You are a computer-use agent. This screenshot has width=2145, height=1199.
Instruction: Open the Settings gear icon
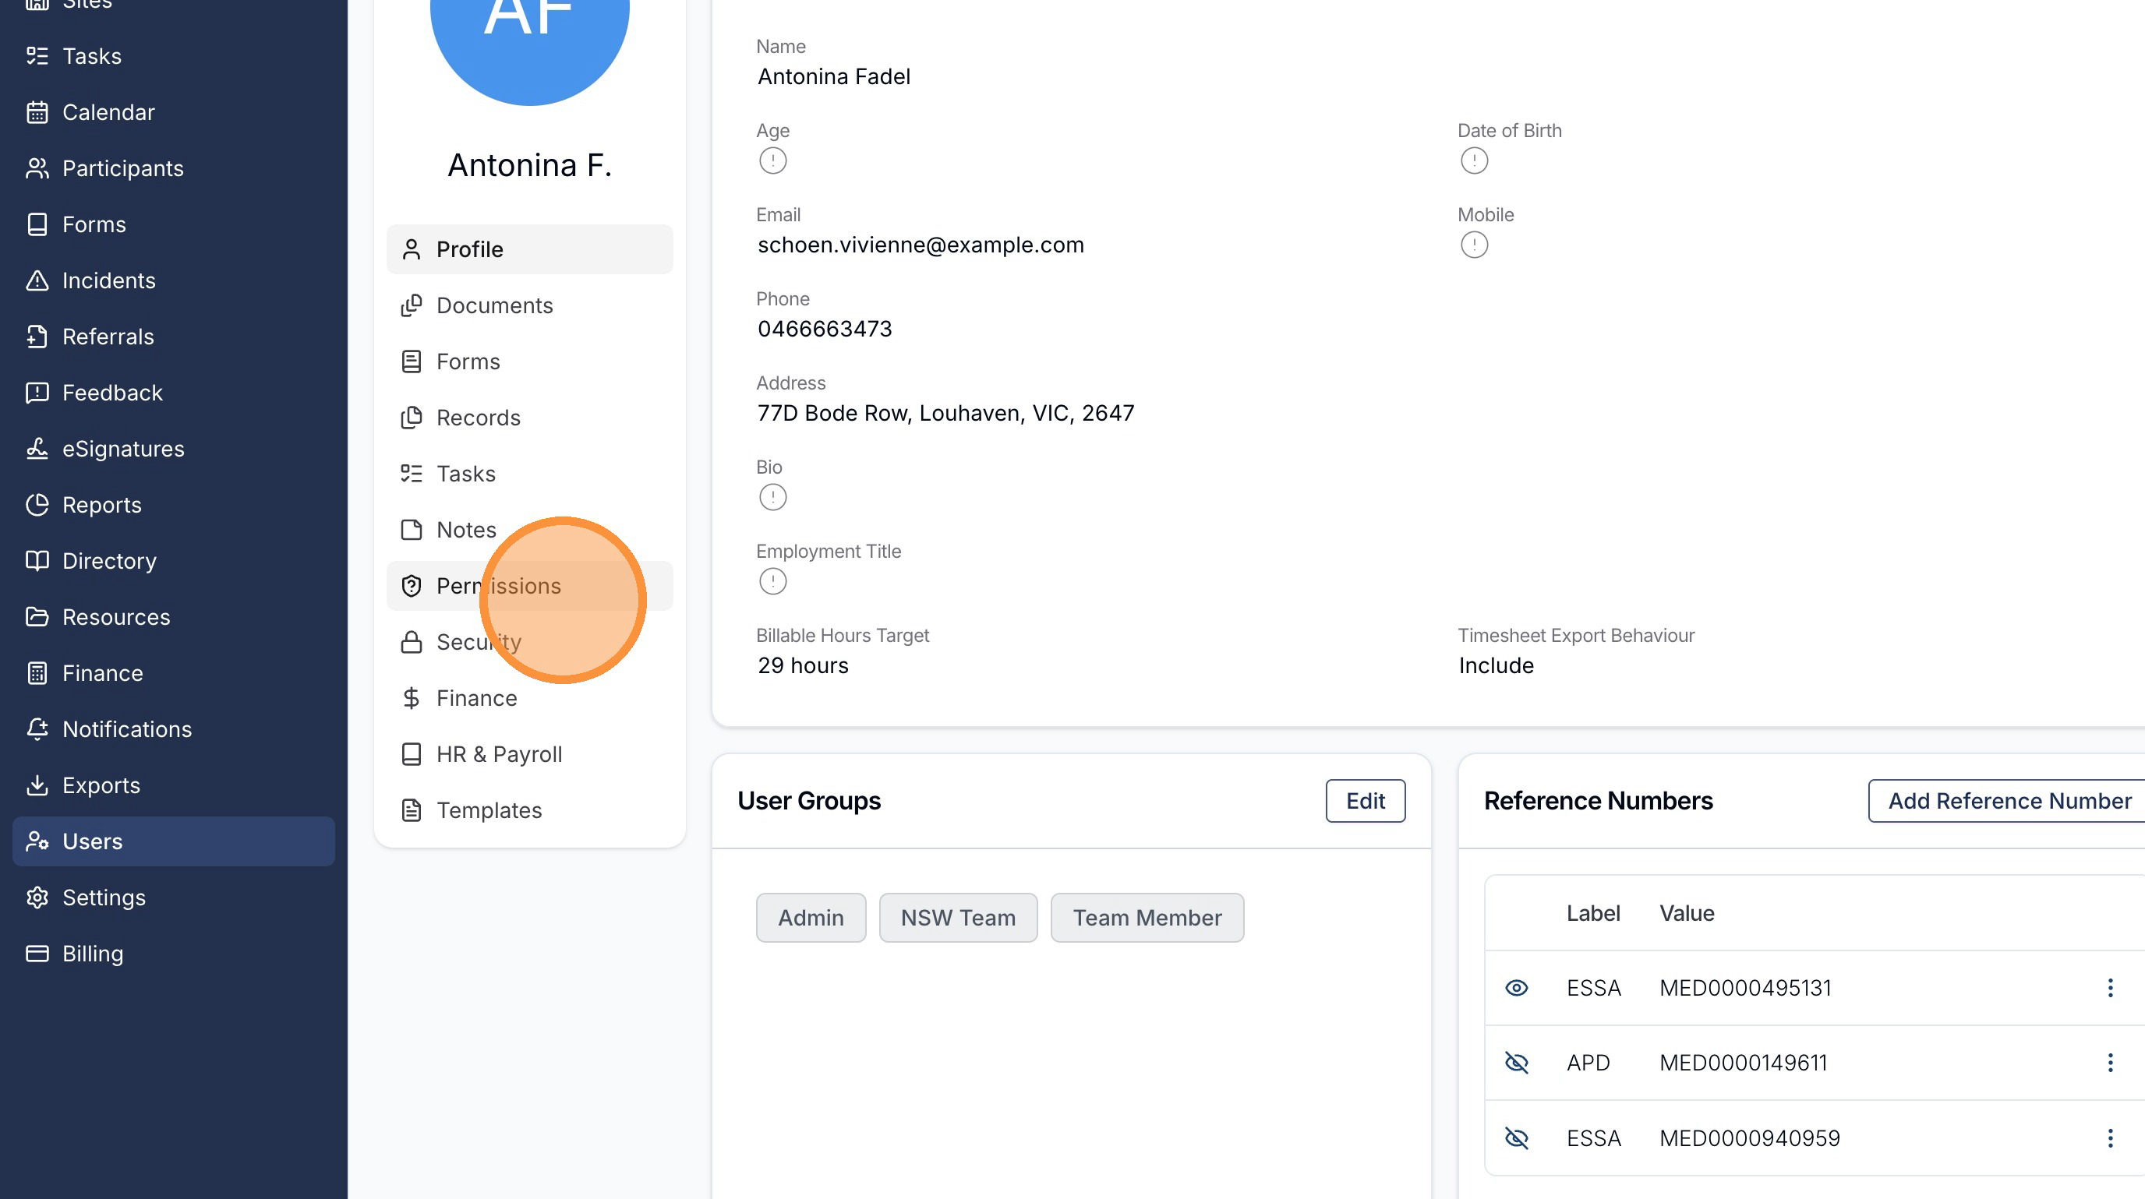tap(37, 897)
